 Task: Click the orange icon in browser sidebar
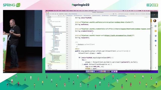click(155, 31)
